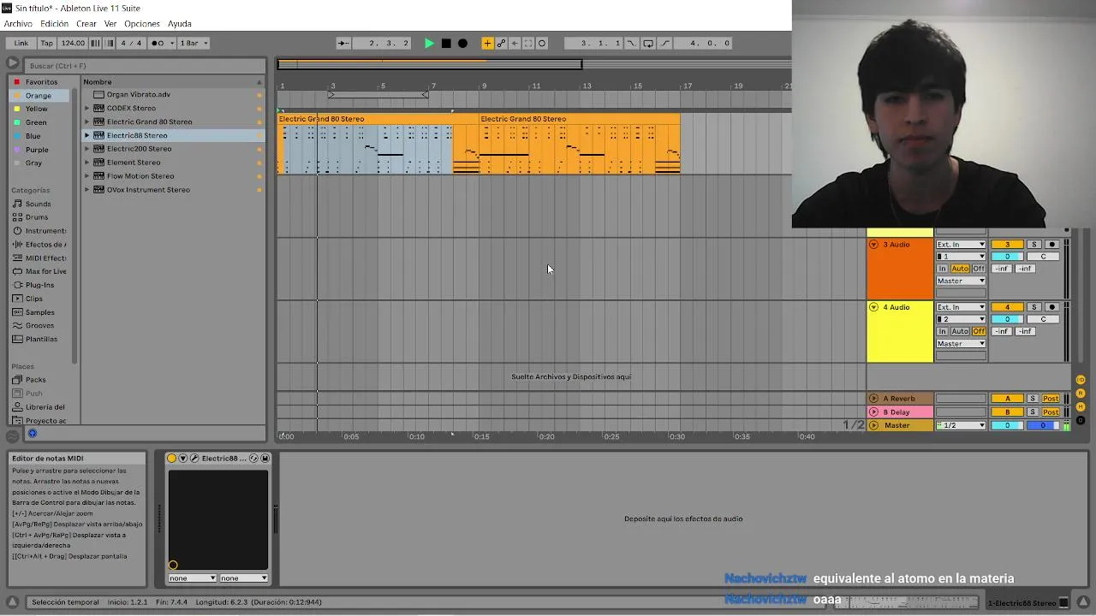Start playback with the green Play button
The height and width of the screenshot is (616, 1096).
(429, 43)
